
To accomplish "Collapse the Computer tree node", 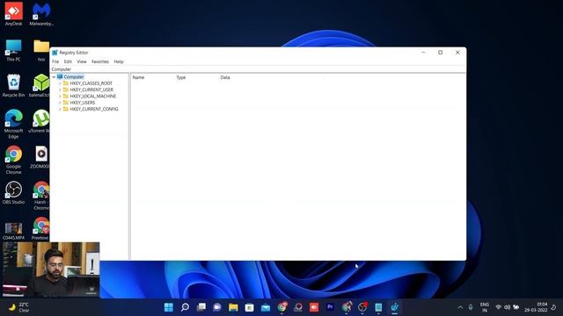I will [54, 77].
